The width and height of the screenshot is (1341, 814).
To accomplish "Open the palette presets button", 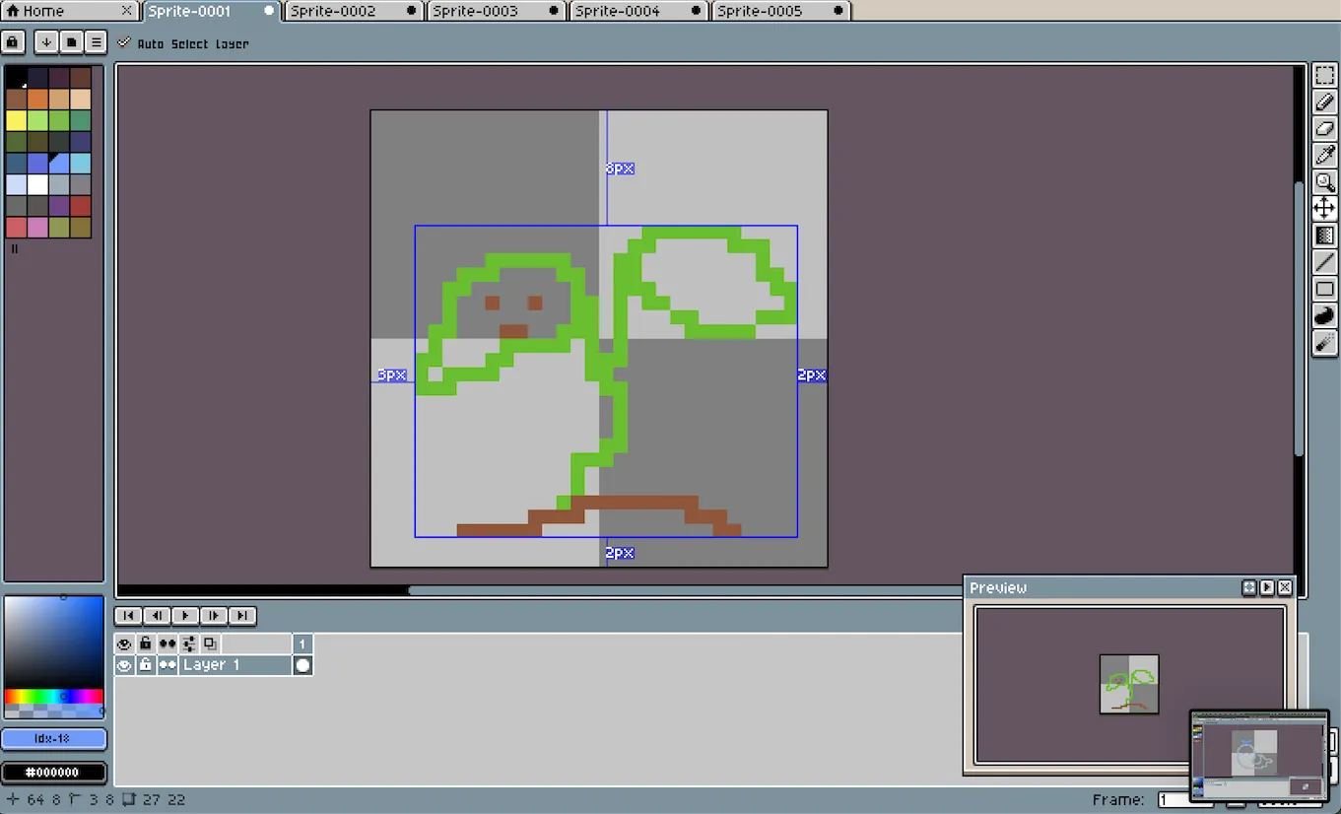I will [x=71, y=42].
